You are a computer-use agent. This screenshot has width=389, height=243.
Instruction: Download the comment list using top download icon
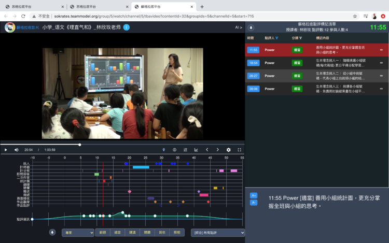tap(251, 27)
